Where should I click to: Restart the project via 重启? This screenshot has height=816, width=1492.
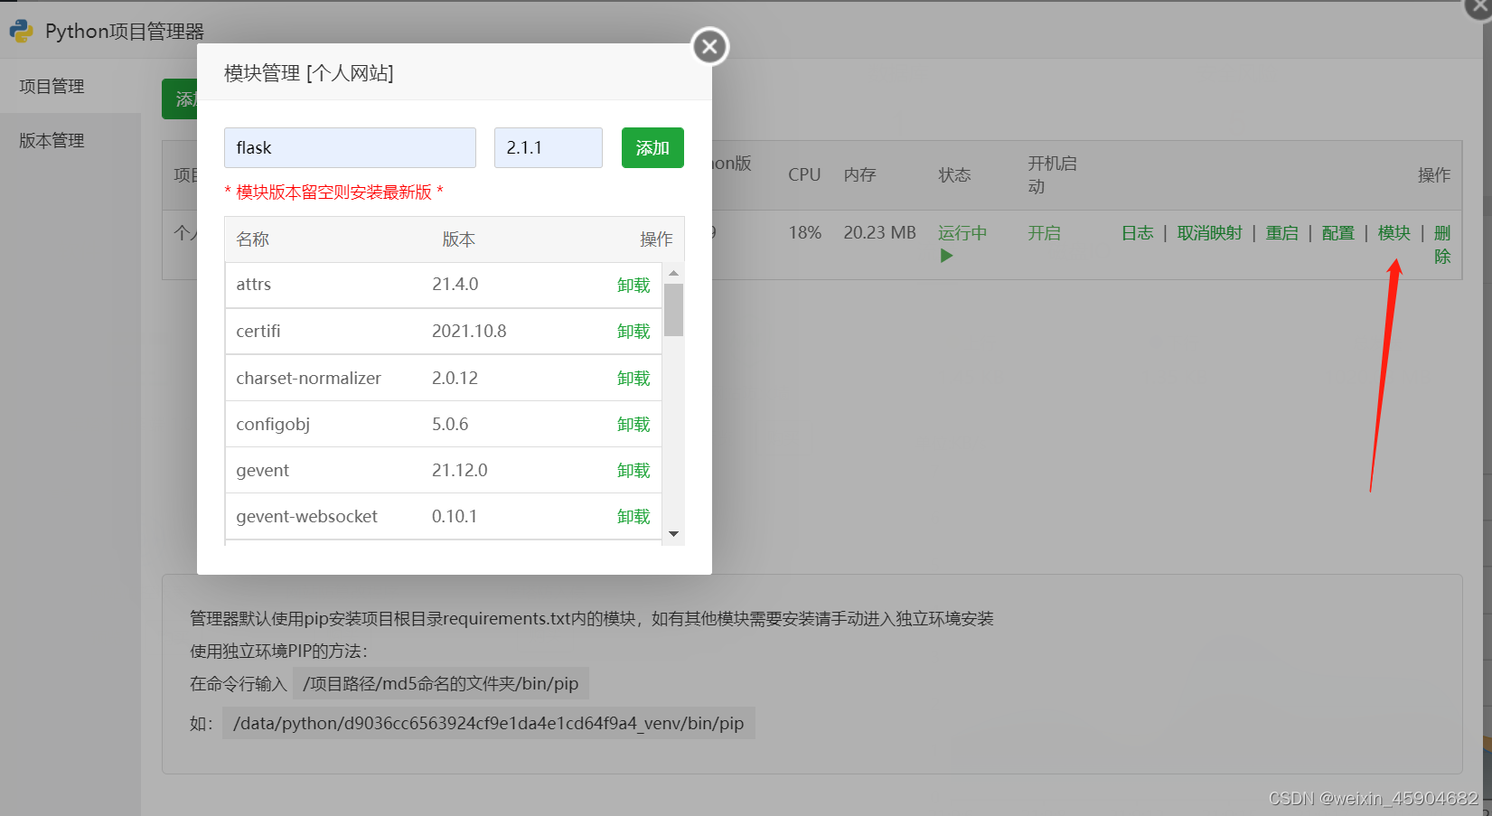pos(1282,232)
